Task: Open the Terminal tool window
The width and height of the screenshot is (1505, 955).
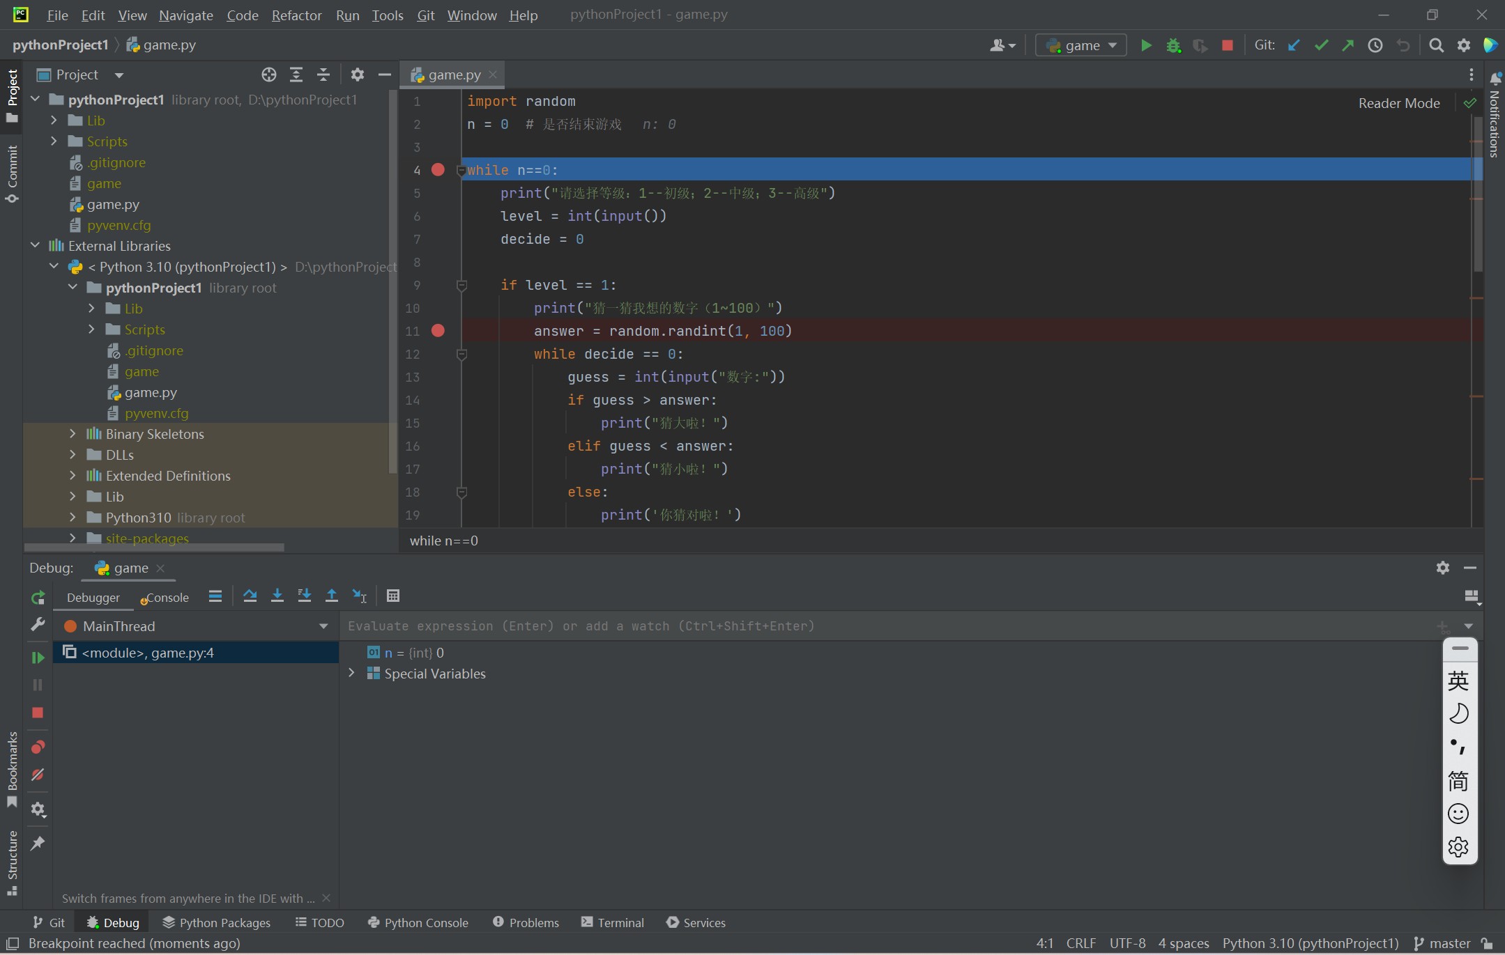Action: (x=613, y=922)
